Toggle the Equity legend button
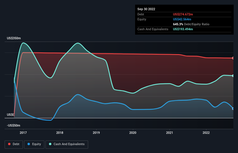This screenshot has width=238, height=153. click(x=34, y=144)
